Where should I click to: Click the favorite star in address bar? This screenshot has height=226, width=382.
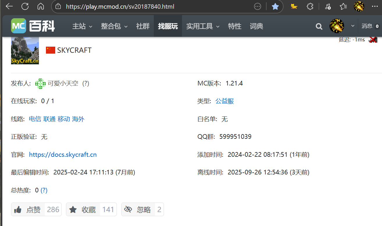(x=275, y=6)
